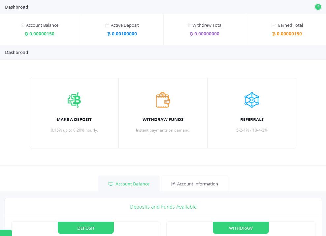
Task: Open the Account Information tab
Action: pos(195,184)
